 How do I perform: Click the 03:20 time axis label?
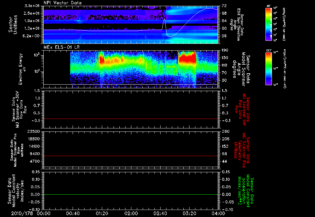pos(189,213)
